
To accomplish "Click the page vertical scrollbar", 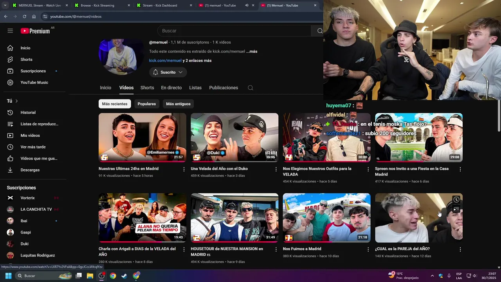I will 499,116.
